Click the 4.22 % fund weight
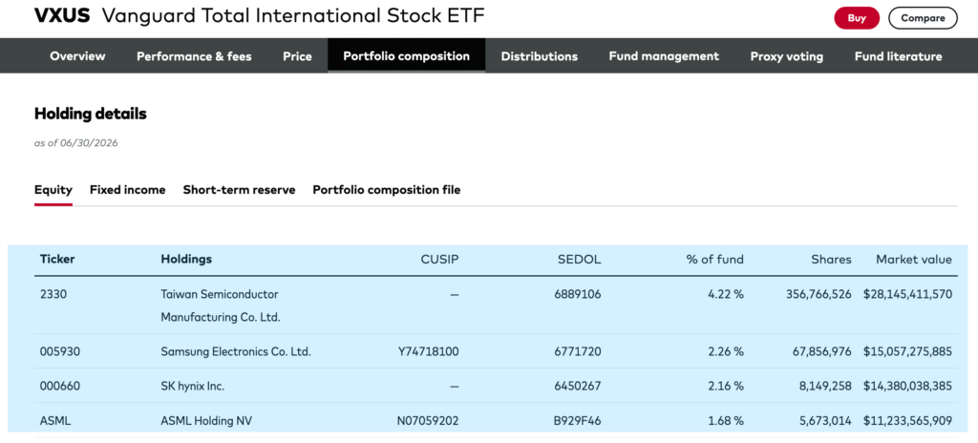Viewport: 978px width, 443px height. point(726,294)
